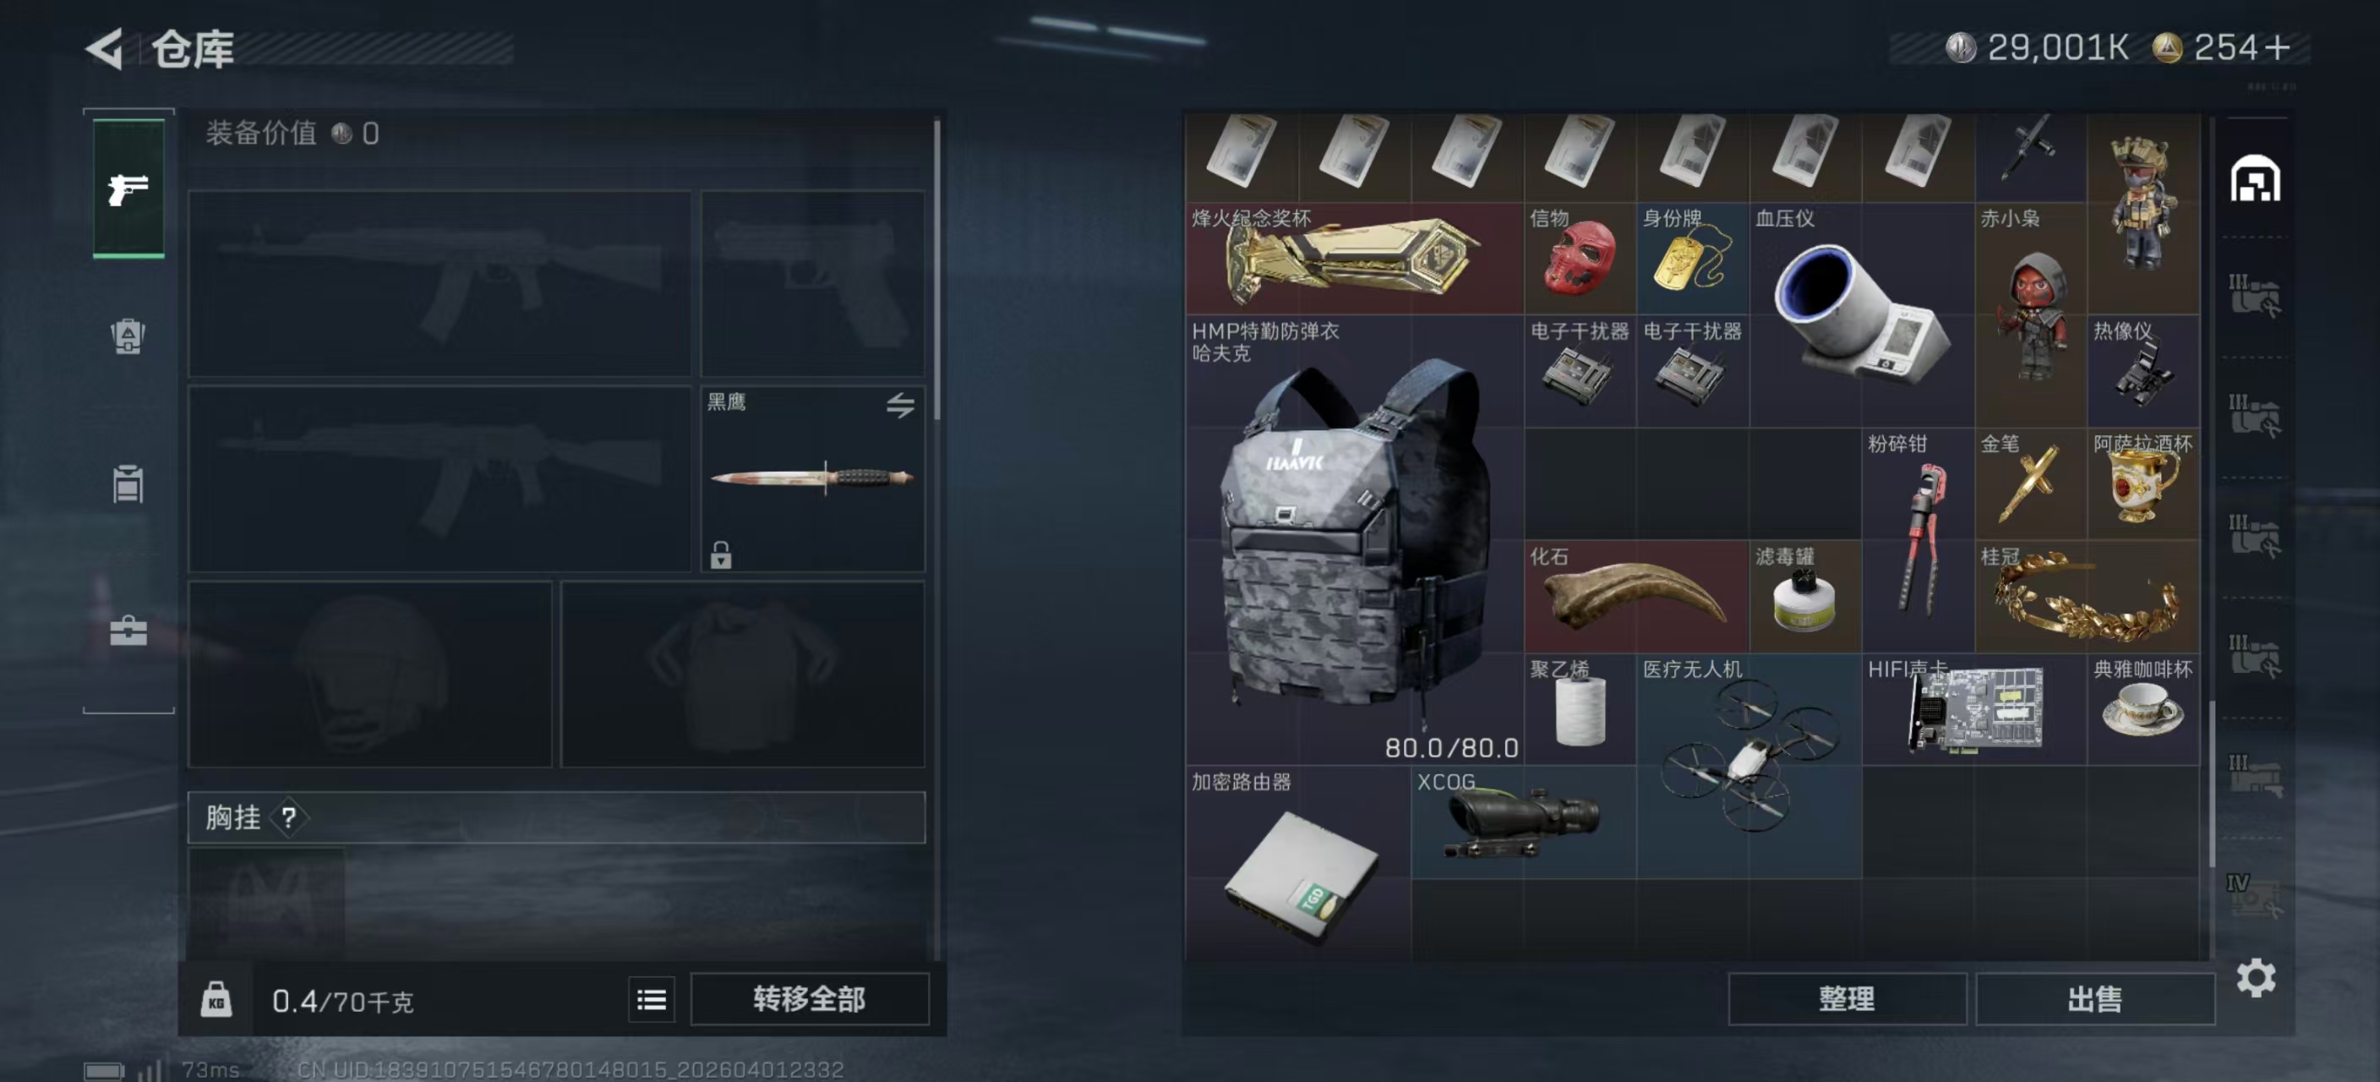2380x1082 pixels.
Task: Click the stash inventory scrollbar
Action: click(2211, 785)
